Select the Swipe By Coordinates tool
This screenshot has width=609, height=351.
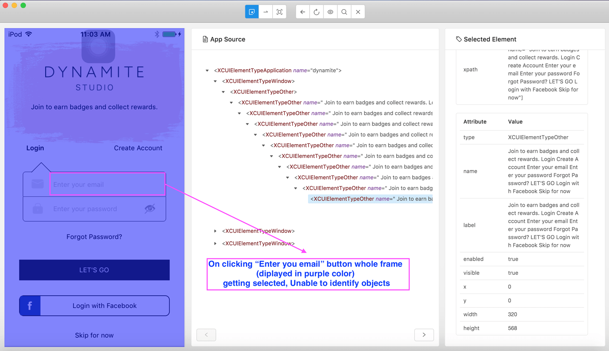coord(265,11)
